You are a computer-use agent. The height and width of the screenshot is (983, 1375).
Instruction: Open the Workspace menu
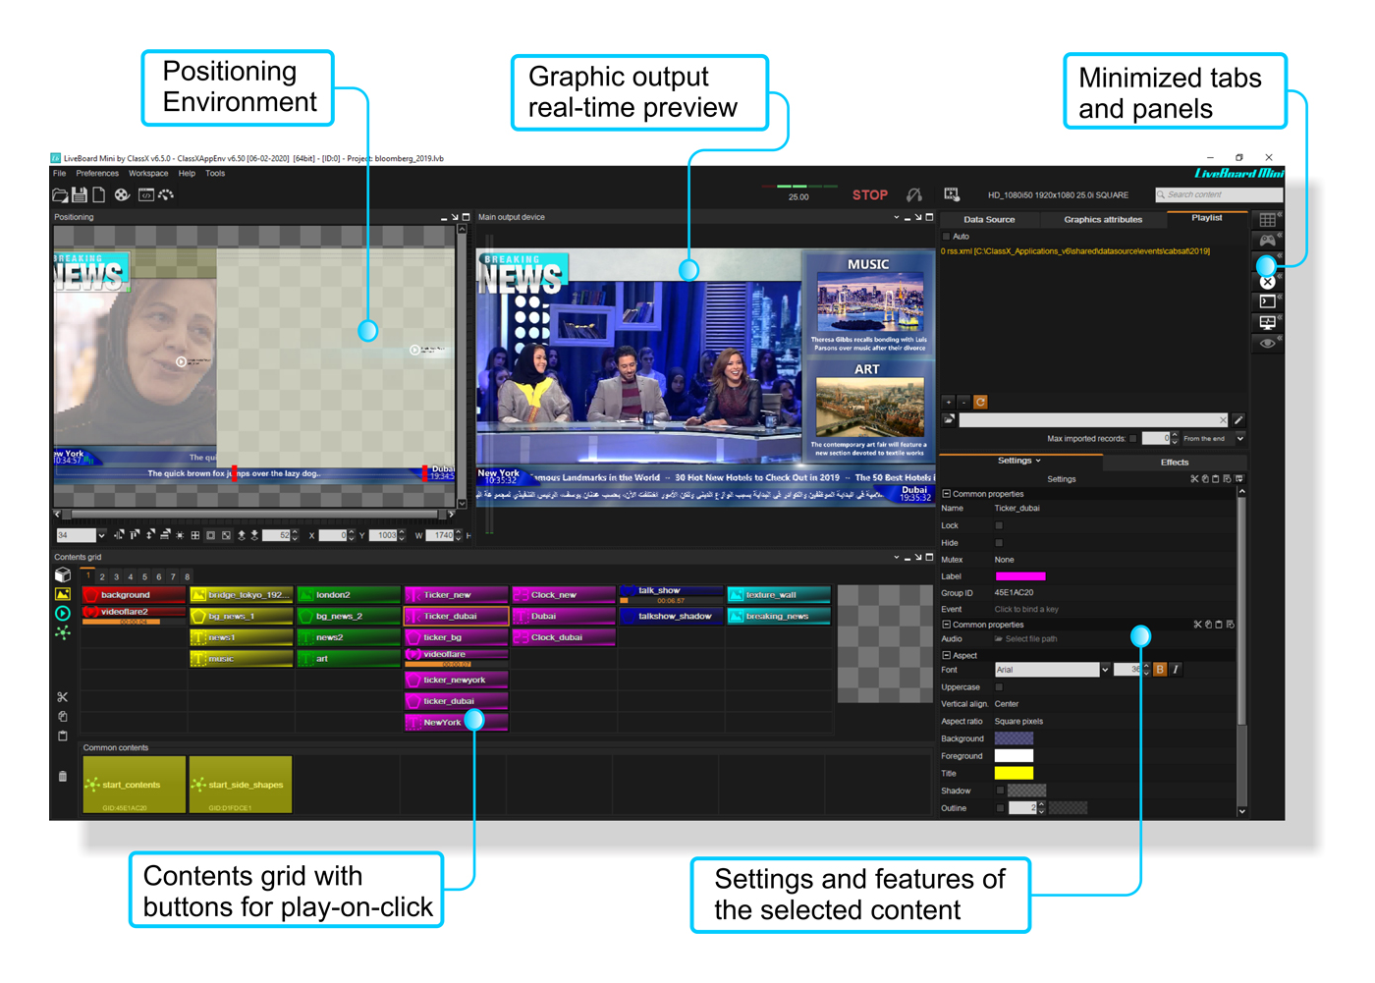148,174
